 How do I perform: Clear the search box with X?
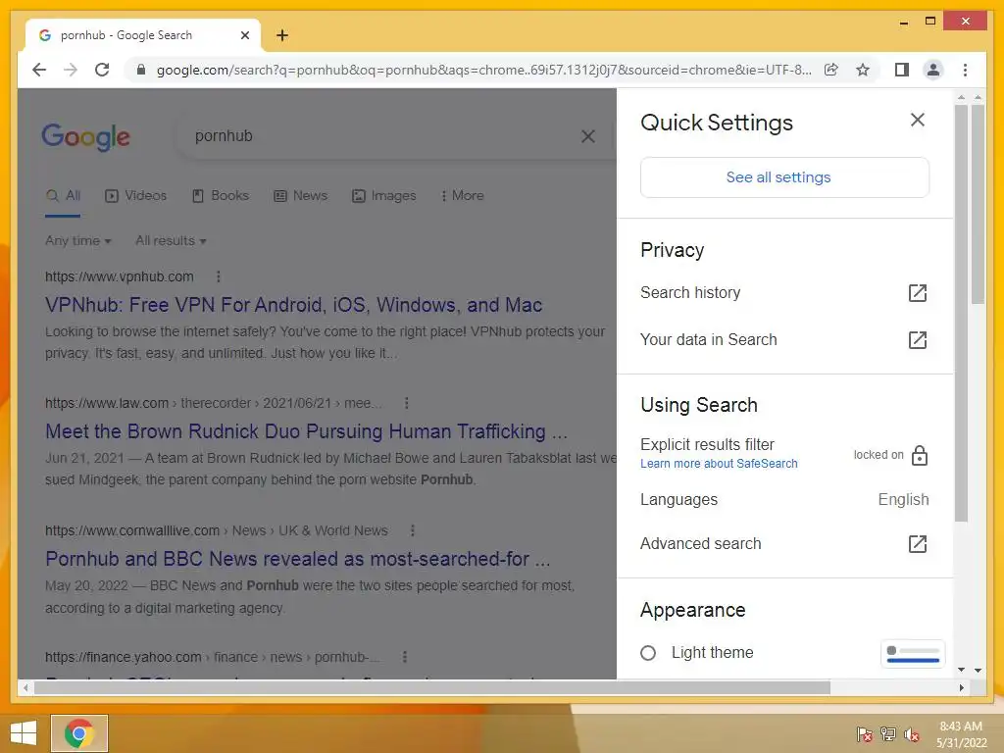588,135
